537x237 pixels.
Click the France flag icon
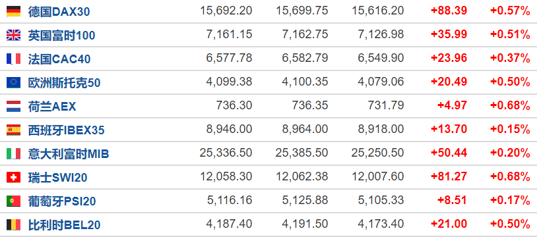click(13, 59)
